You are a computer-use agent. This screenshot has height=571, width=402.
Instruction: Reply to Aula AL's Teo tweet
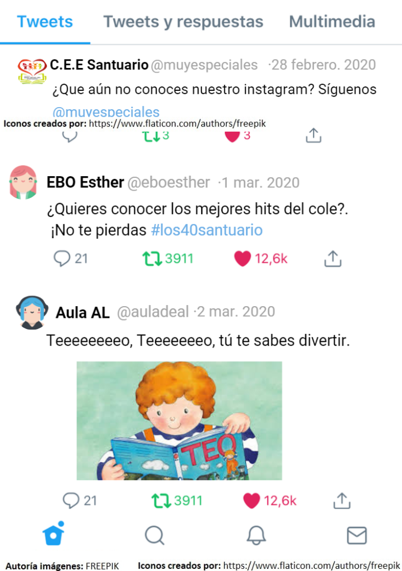click(x=71, y=500)
